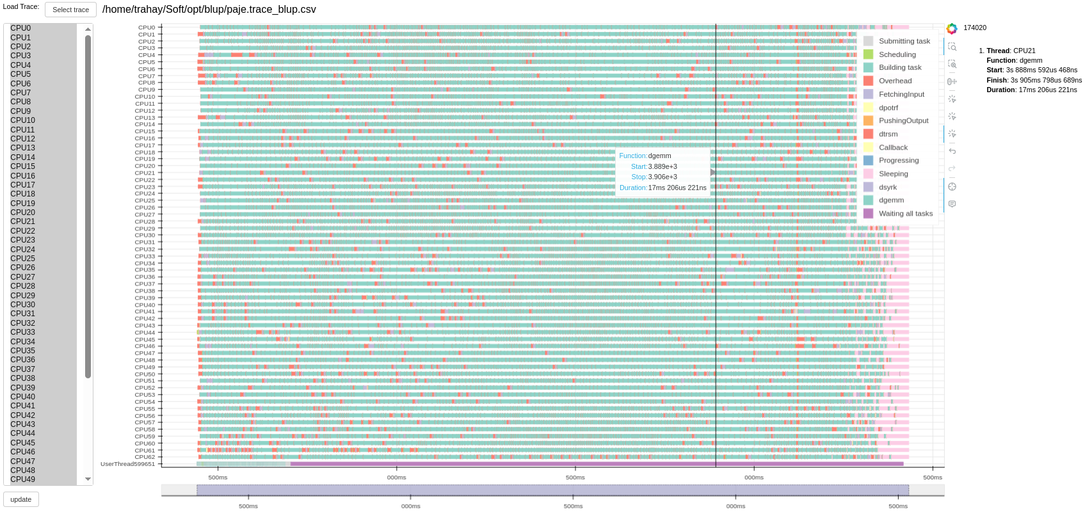Hide the Sleeping series via legend
Viewport: 1092px width, 514px height.
point(893,174)
